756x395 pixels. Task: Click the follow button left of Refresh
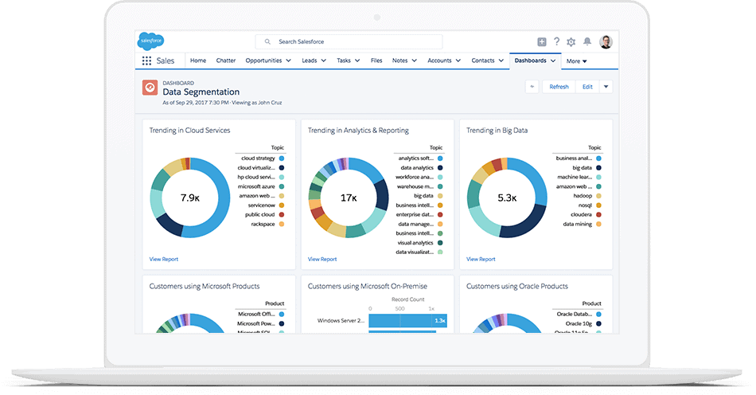(x=532, y=87)
